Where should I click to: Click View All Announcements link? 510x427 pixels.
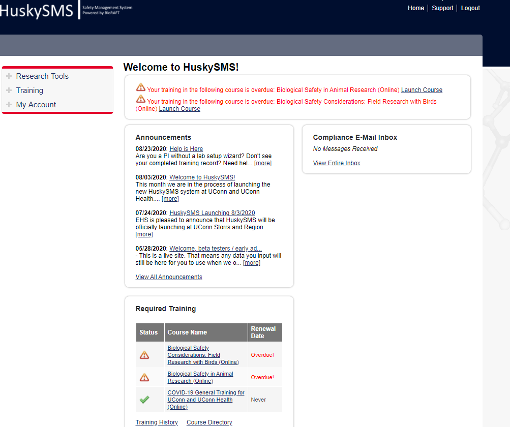pyautogui.click(x=169, y=277)
